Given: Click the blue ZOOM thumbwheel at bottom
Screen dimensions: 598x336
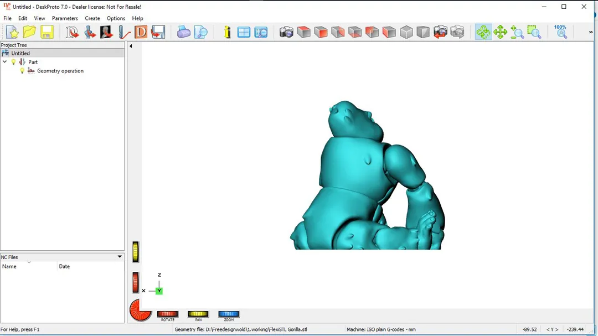Looking at the screenshot, I should 229,314.
